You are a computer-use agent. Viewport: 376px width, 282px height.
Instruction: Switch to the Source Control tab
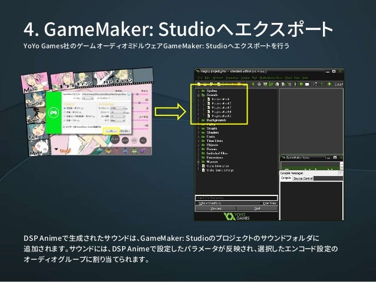pos(303,178)
